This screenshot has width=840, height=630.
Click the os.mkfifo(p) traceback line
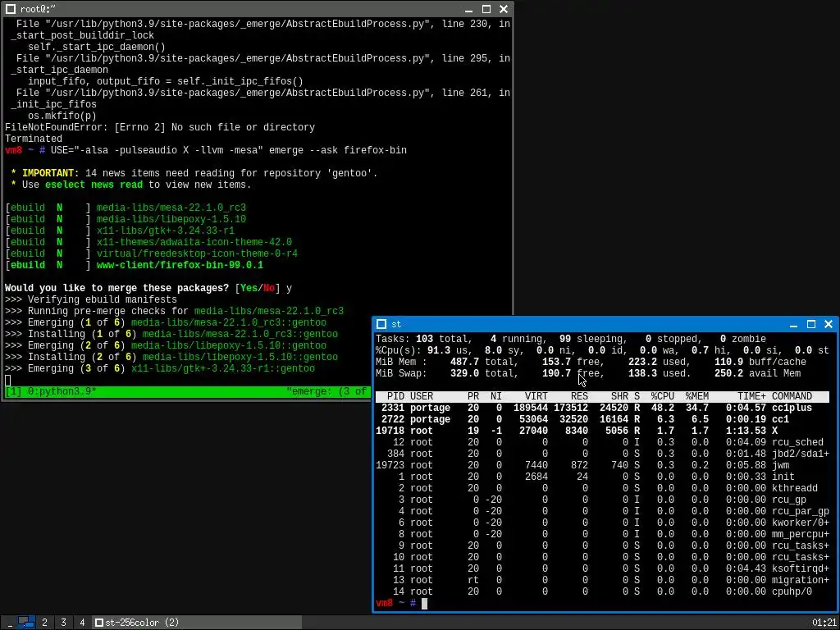coord(62,116)
